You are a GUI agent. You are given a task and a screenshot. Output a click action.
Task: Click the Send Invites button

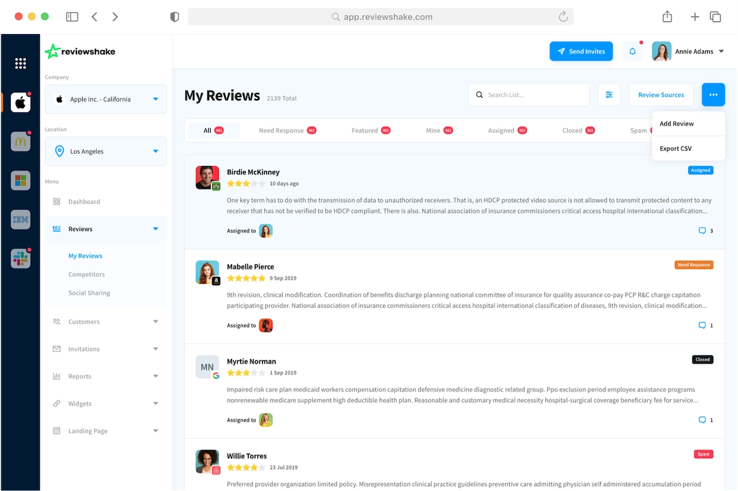[581, 51]
